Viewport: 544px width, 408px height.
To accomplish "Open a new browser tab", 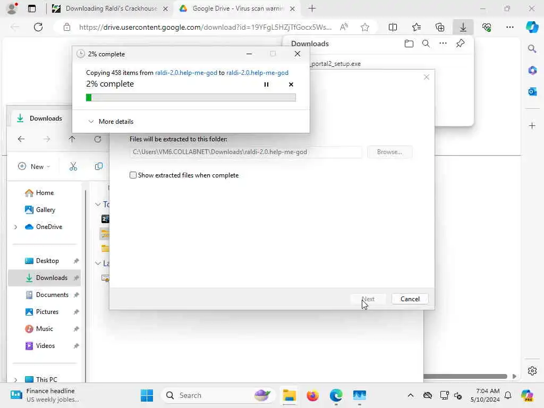I will pos(312,8).
